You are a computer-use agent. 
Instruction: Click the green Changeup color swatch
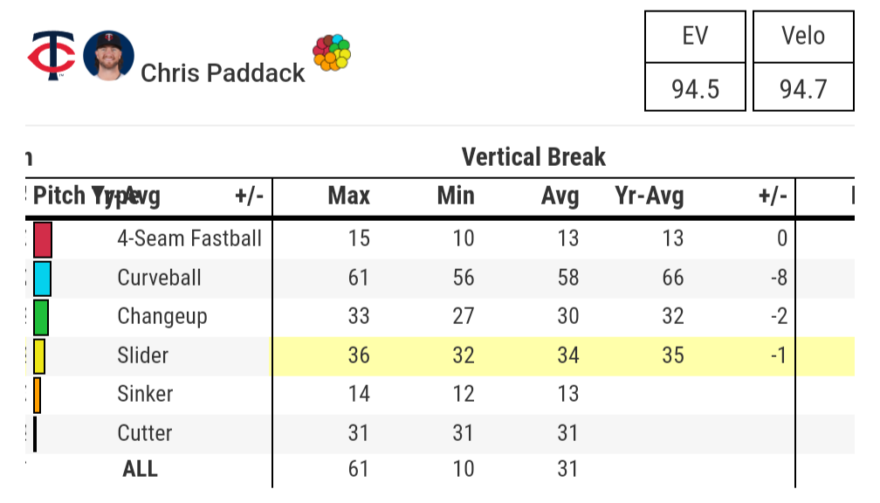tap(40, 317)
